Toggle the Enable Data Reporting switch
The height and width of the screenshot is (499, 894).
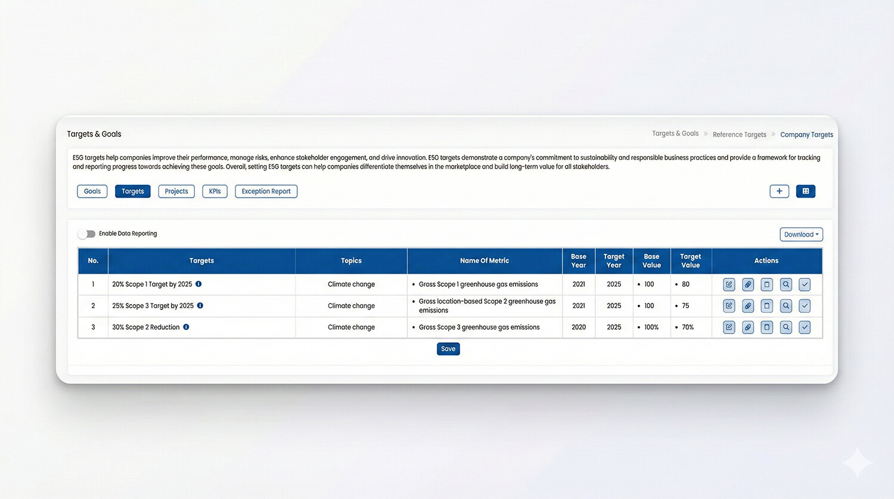[x=87, y=234]
